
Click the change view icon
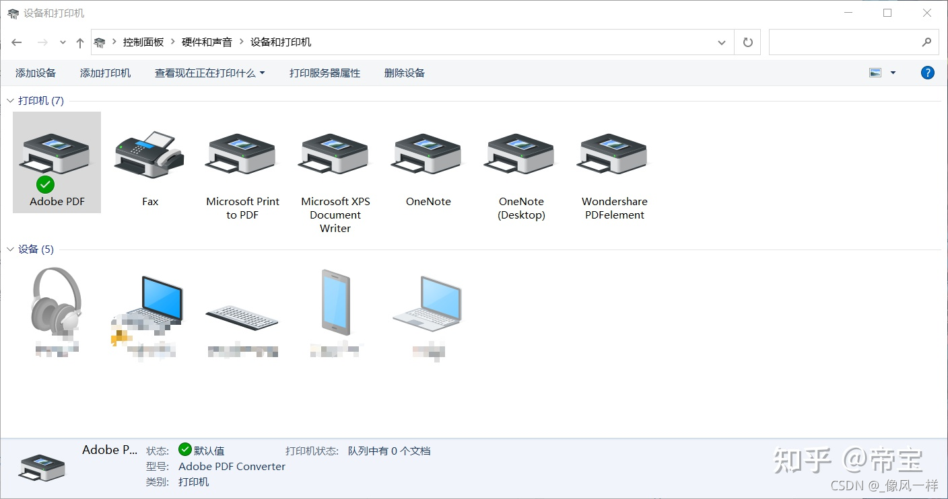point(875,73)
